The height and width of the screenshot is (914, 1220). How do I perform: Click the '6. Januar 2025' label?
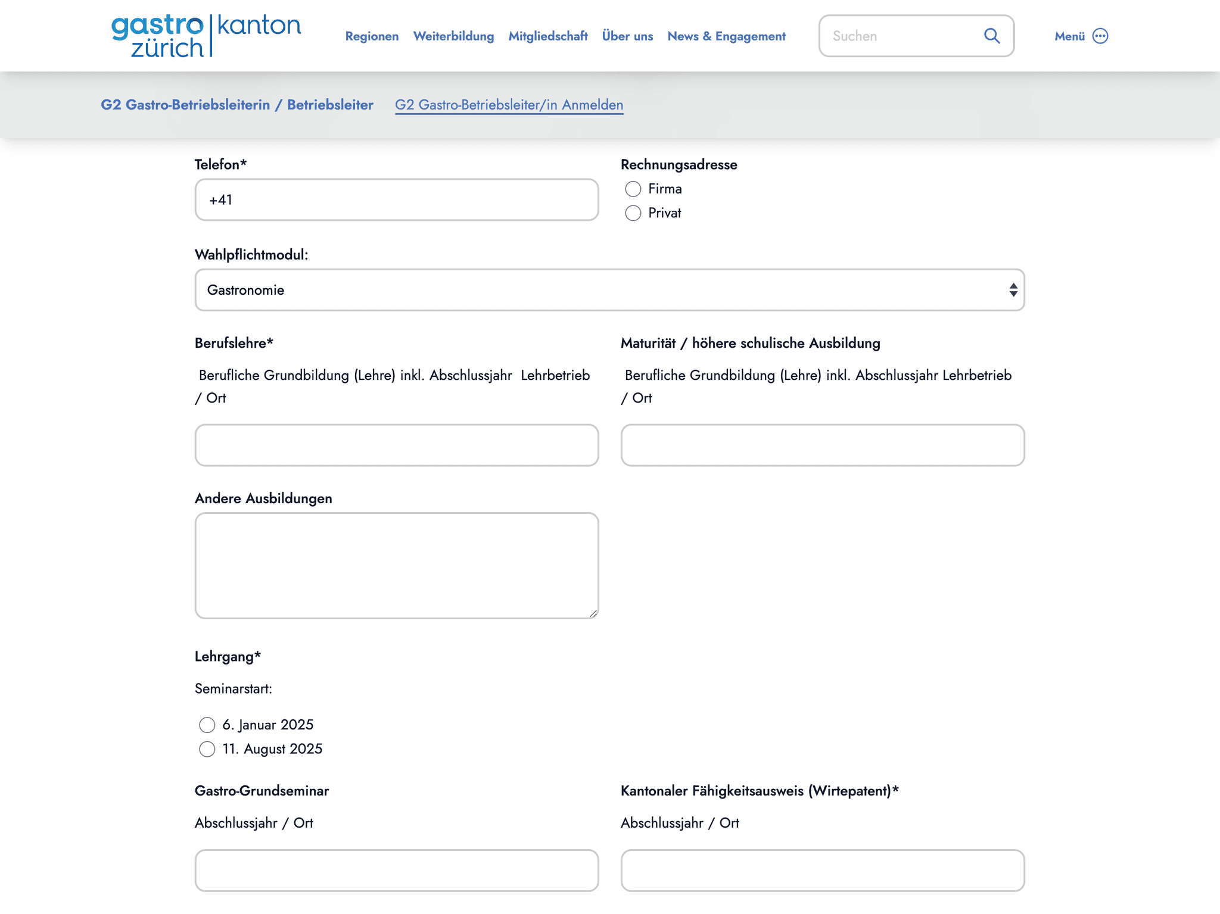pyautogui.click(x=268, y=725)
